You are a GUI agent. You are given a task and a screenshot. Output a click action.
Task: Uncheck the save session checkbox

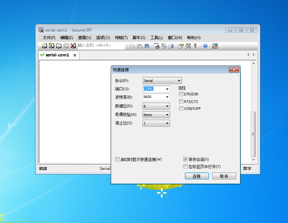click(x=185, y=159)
